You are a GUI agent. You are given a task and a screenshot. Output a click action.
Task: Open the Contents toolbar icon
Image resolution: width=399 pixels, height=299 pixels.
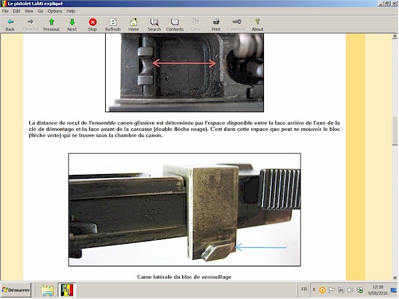[x=174, y=22]
